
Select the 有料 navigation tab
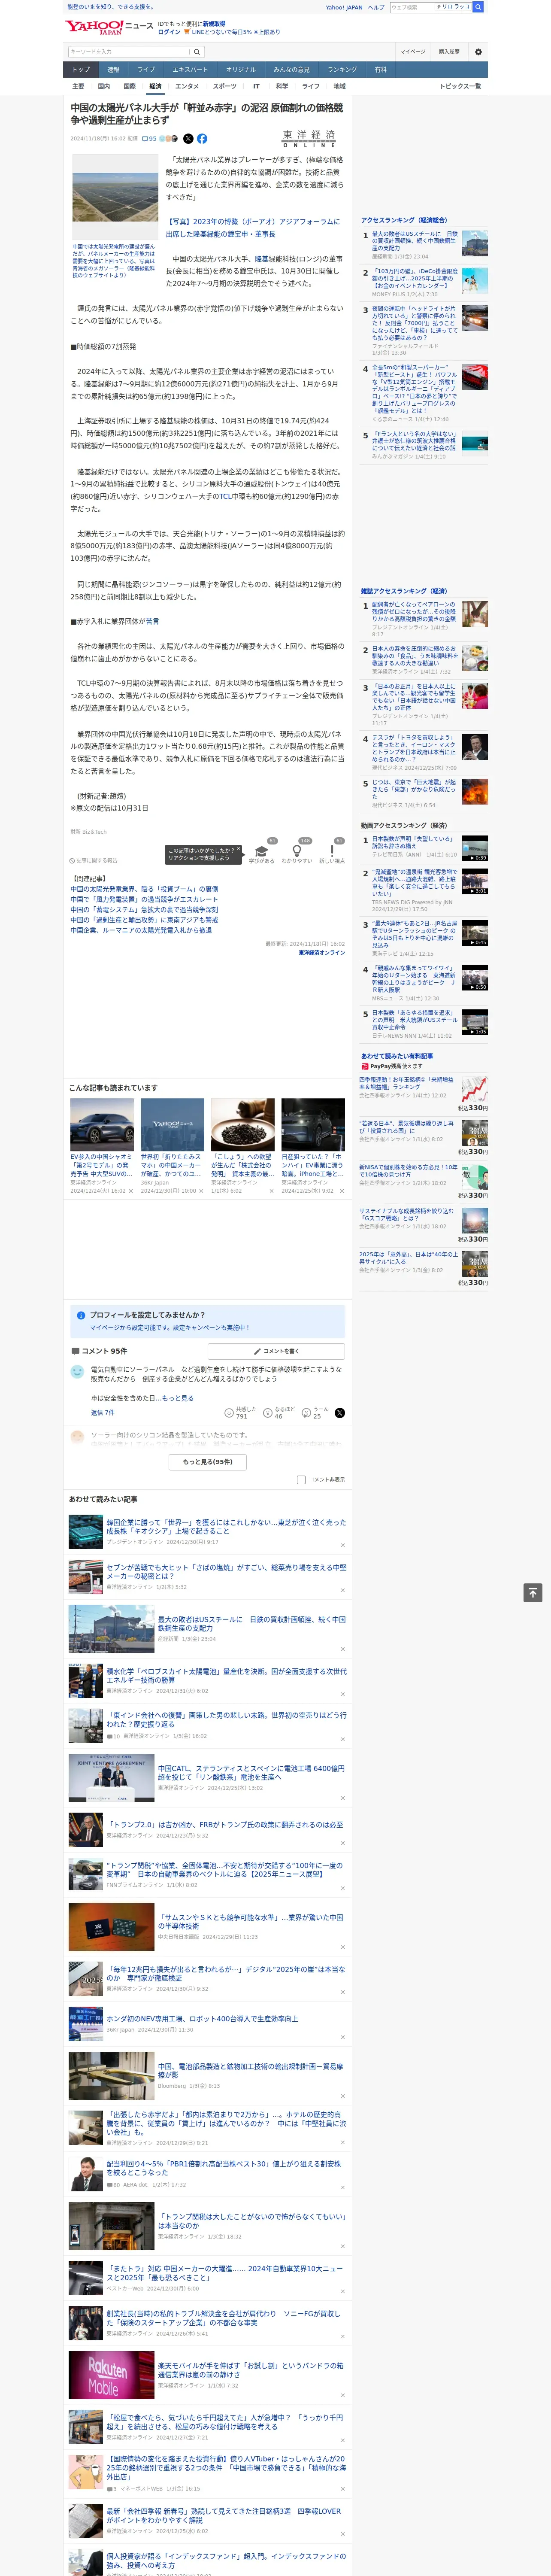point(380,70)
